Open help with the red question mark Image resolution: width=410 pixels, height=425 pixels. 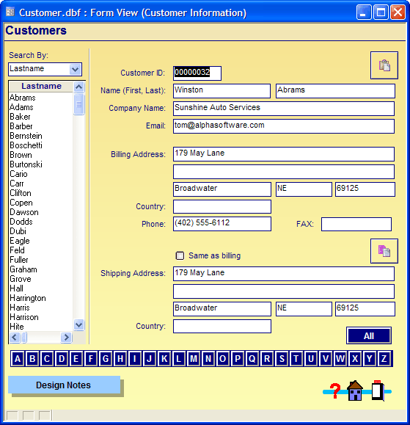335,391
